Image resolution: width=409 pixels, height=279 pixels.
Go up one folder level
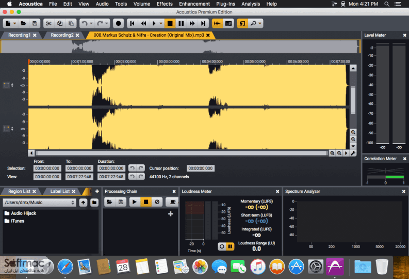(x=83, y=202)
